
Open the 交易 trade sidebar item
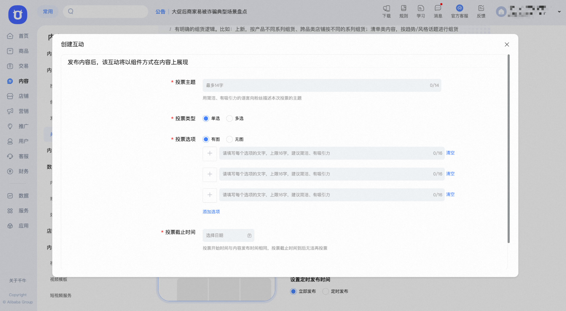click(18, 66)
